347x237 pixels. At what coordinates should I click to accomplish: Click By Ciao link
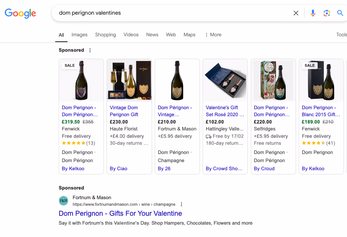(x=118, y=169)
